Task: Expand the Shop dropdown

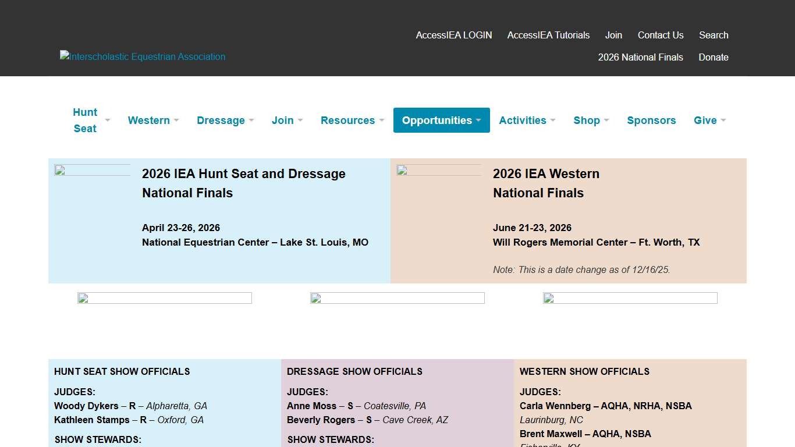Action: (x=591, y=120)
